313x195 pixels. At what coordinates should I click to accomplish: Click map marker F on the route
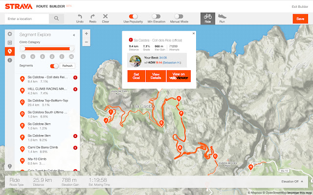[x=181, y=114]
